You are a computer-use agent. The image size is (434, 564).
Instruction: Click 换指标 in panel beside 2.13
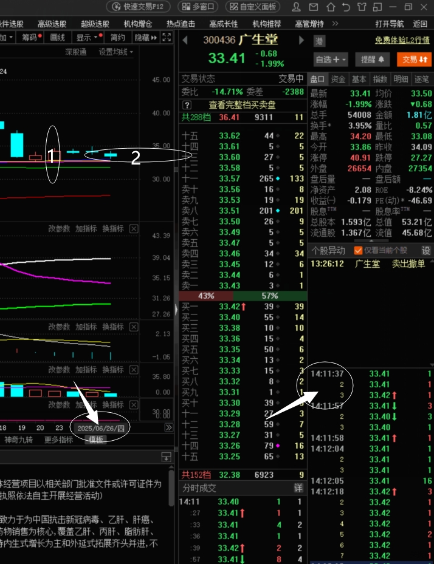(x=112, y=327)
